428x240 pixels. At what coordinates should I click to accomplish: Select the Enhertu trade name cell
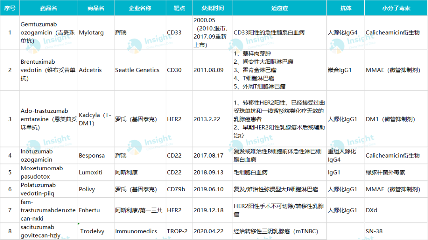coord(96,210)
